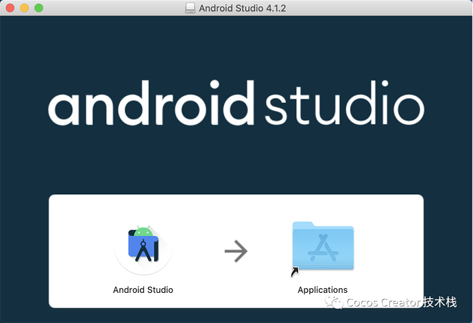Click the disk icon in the title bar

click(190, 8)
